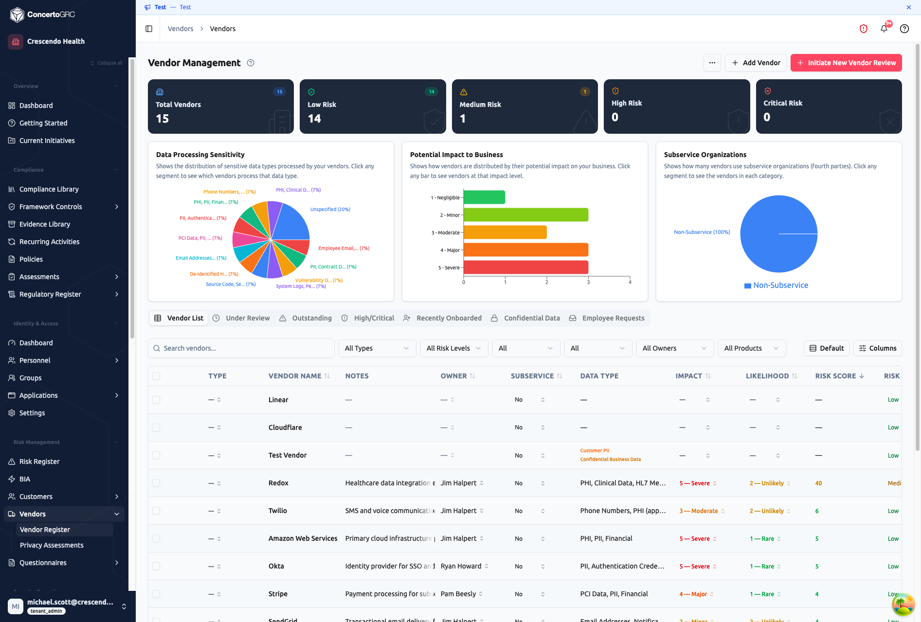Screen dimensions: 921x622
Task: Check the Linear row checkbox
Action: (x=156, y=400)
